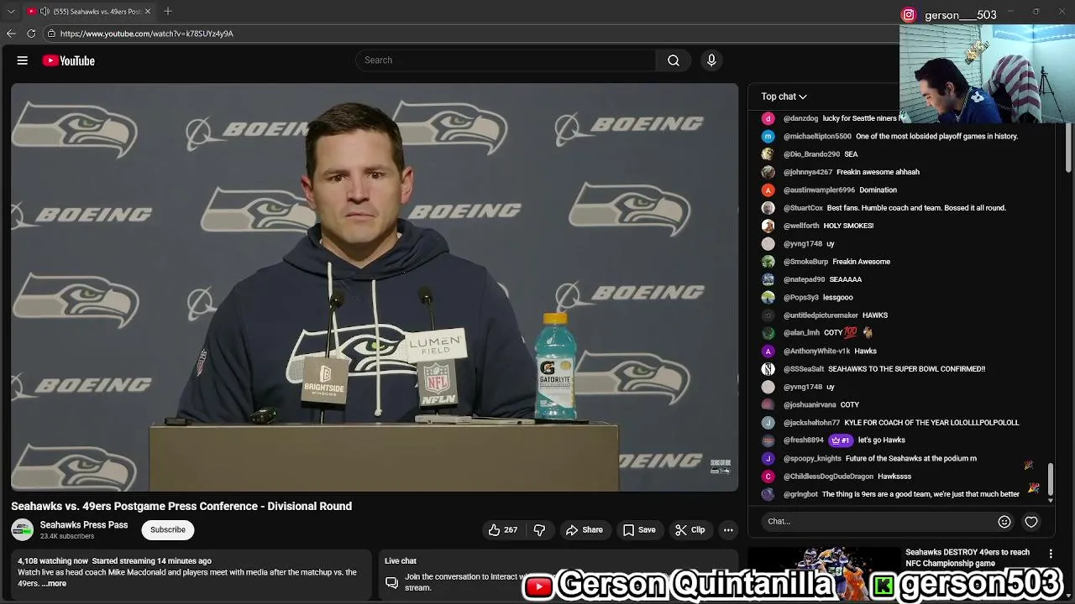Image resolution: width=1075 pixels, height=604 pixels.
Task: Open @Pops3y3's avatar in chat
Action: [768, 297]
